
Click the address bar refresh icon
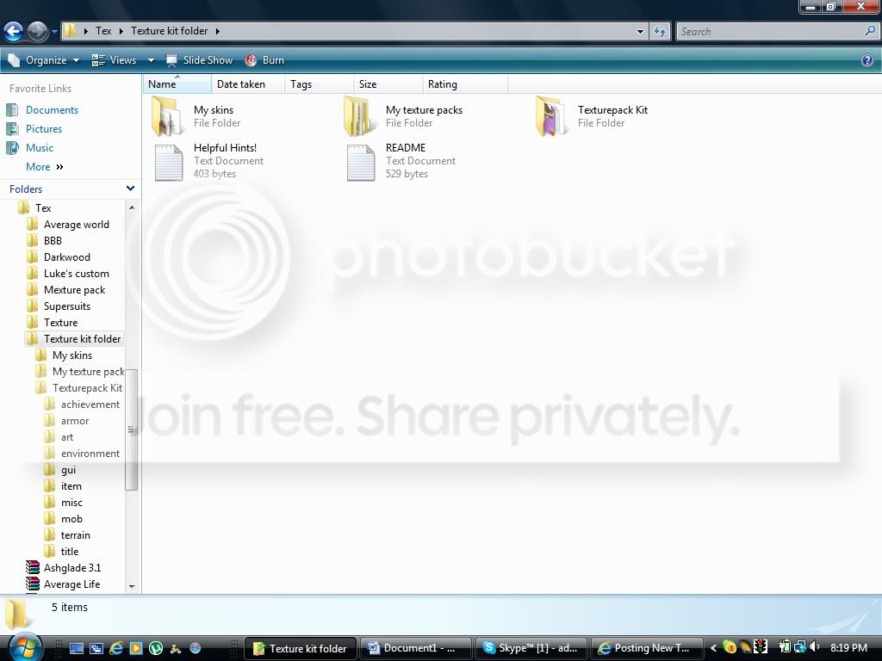[x=660, y=31]
